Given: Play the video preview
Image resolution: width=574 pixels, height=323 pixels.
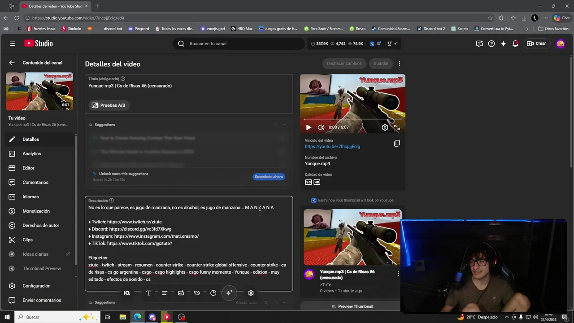Looking at the screenshot, I should 309,127.
